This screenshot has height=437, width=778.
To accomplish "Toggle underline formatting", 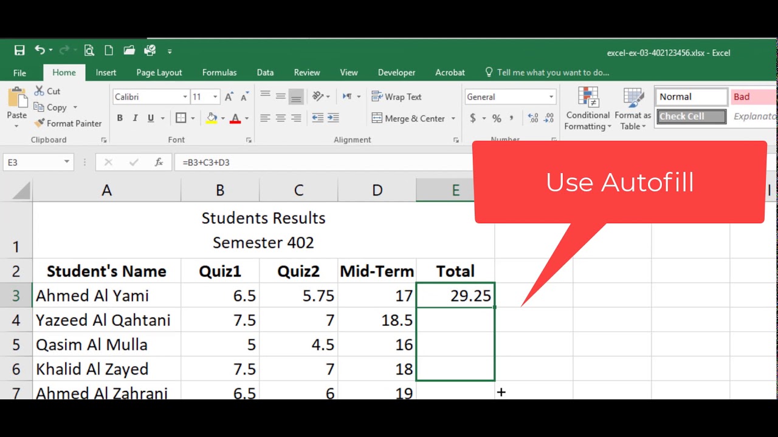I will pyautogui.click(x=151, y=118).
